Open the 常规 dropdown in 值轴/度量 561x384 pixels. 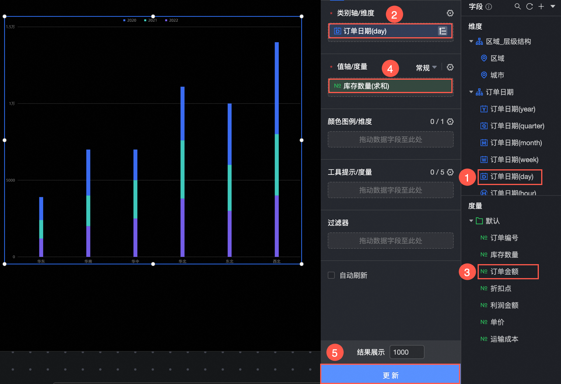pyautogui.click(x=426, y=67)
